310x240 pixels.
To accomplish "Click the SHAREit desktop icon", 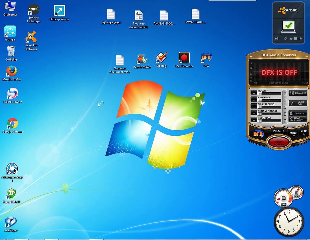I will 10,33.
